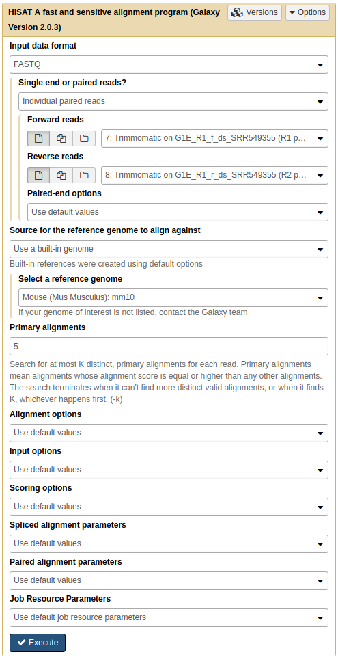Run the tool with Execute button
This screenshot has height=659, width=338.
point(38,643)
